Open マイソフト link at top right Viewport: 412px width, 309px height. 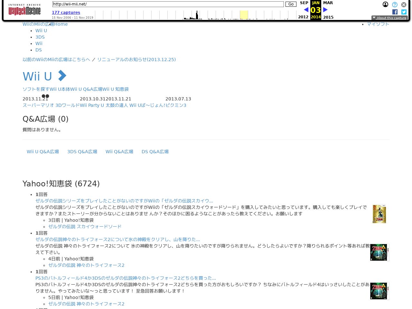[x=378, y=24]
